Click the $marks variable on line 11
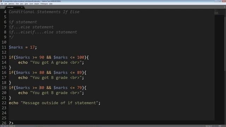Image resolution: width=226 pixels, height=127 pixels. point(16,47)
